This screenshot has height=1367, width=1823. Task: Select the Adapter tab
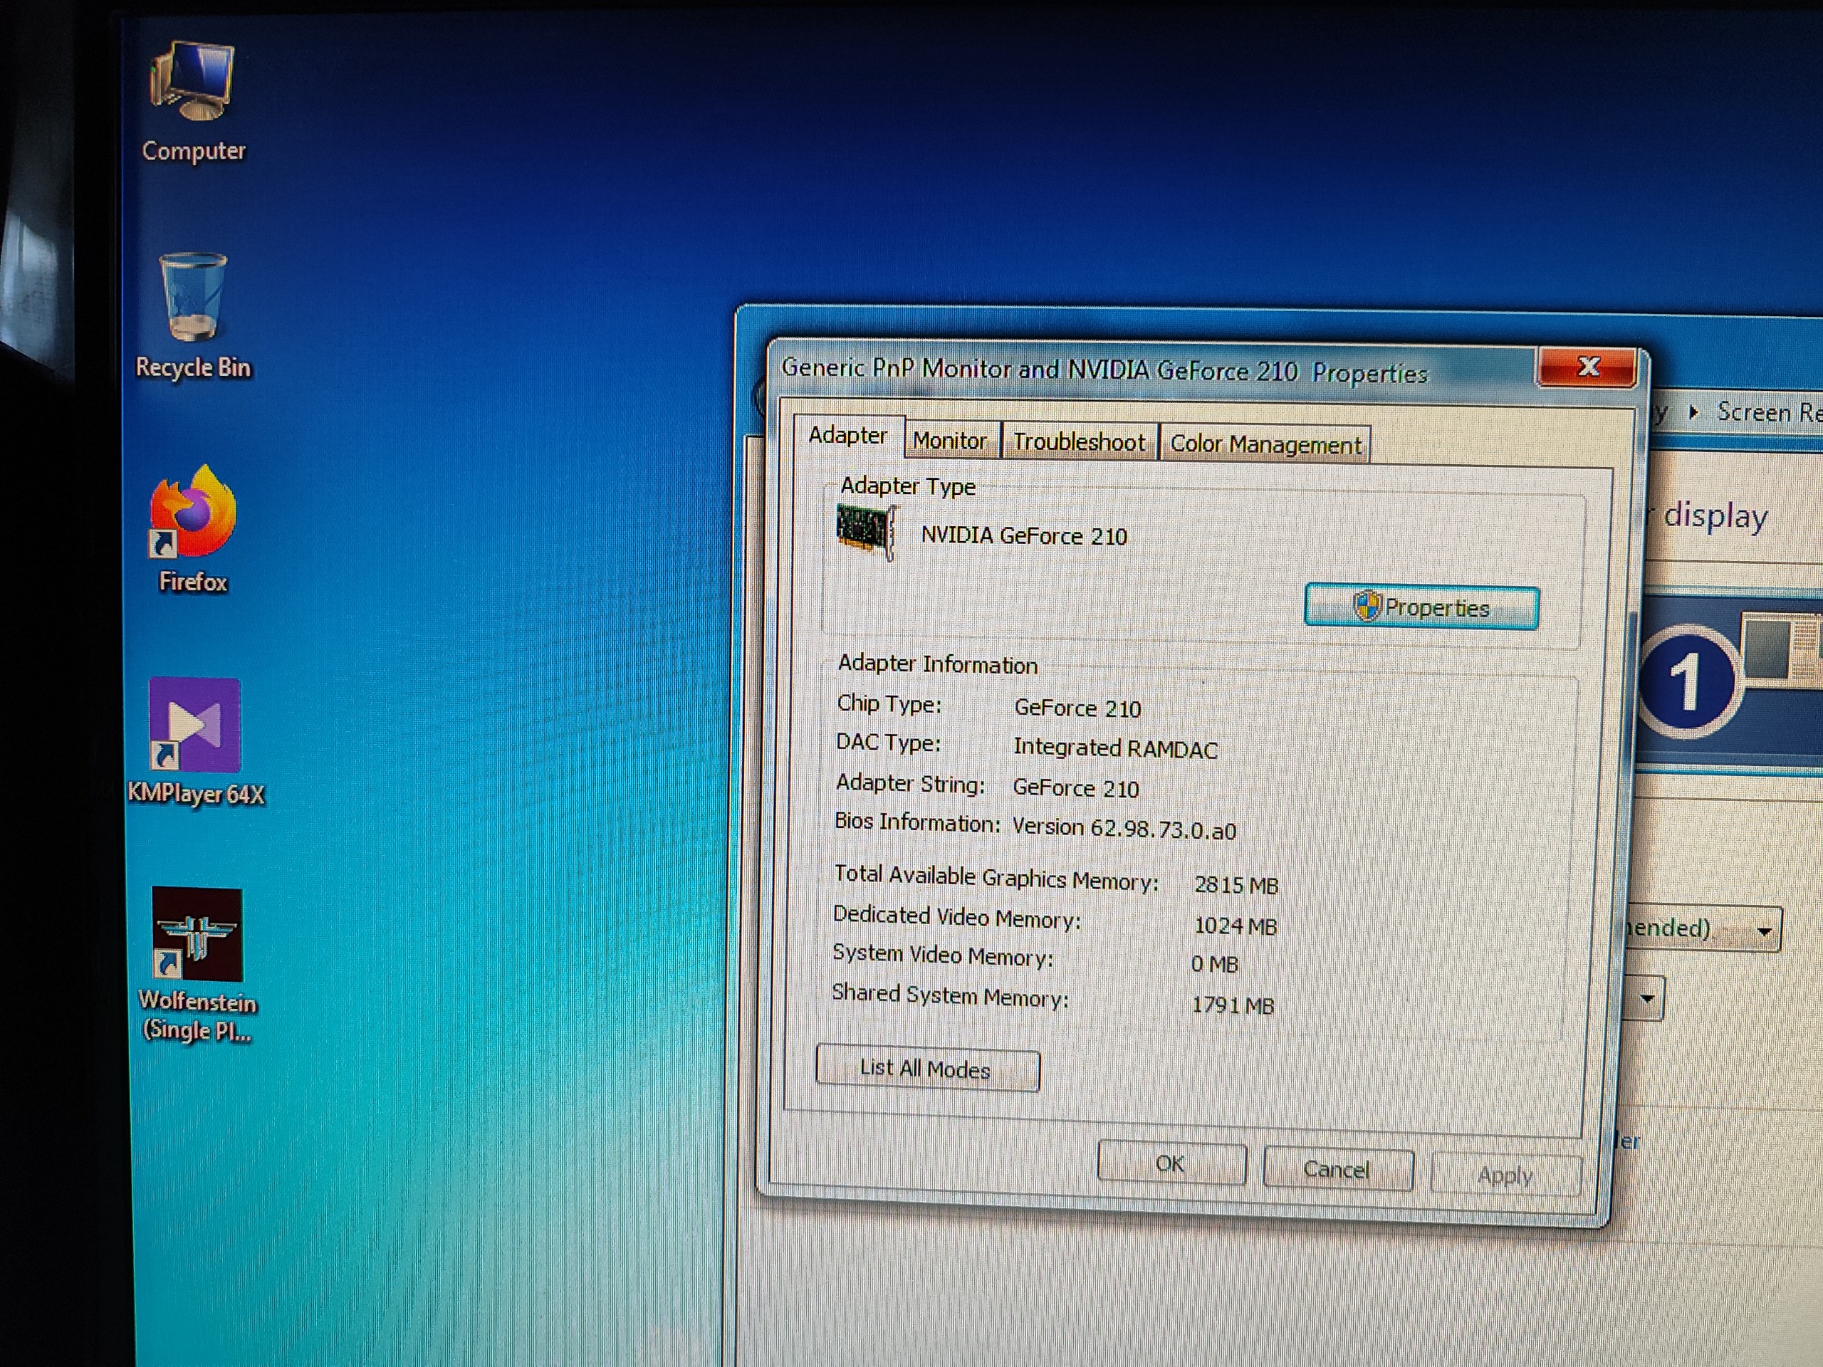(847, 435)
